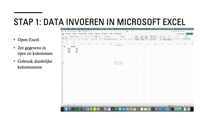Open Voorwaardelijke opmaak in the ribbon
Image resolution: width=210 pixels, height=118 pixels.
pos(137,37)
